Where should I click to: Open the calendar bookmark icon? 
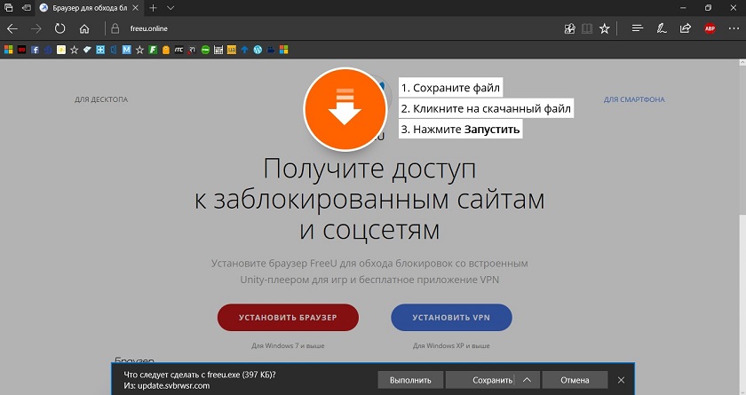(218, 50)
